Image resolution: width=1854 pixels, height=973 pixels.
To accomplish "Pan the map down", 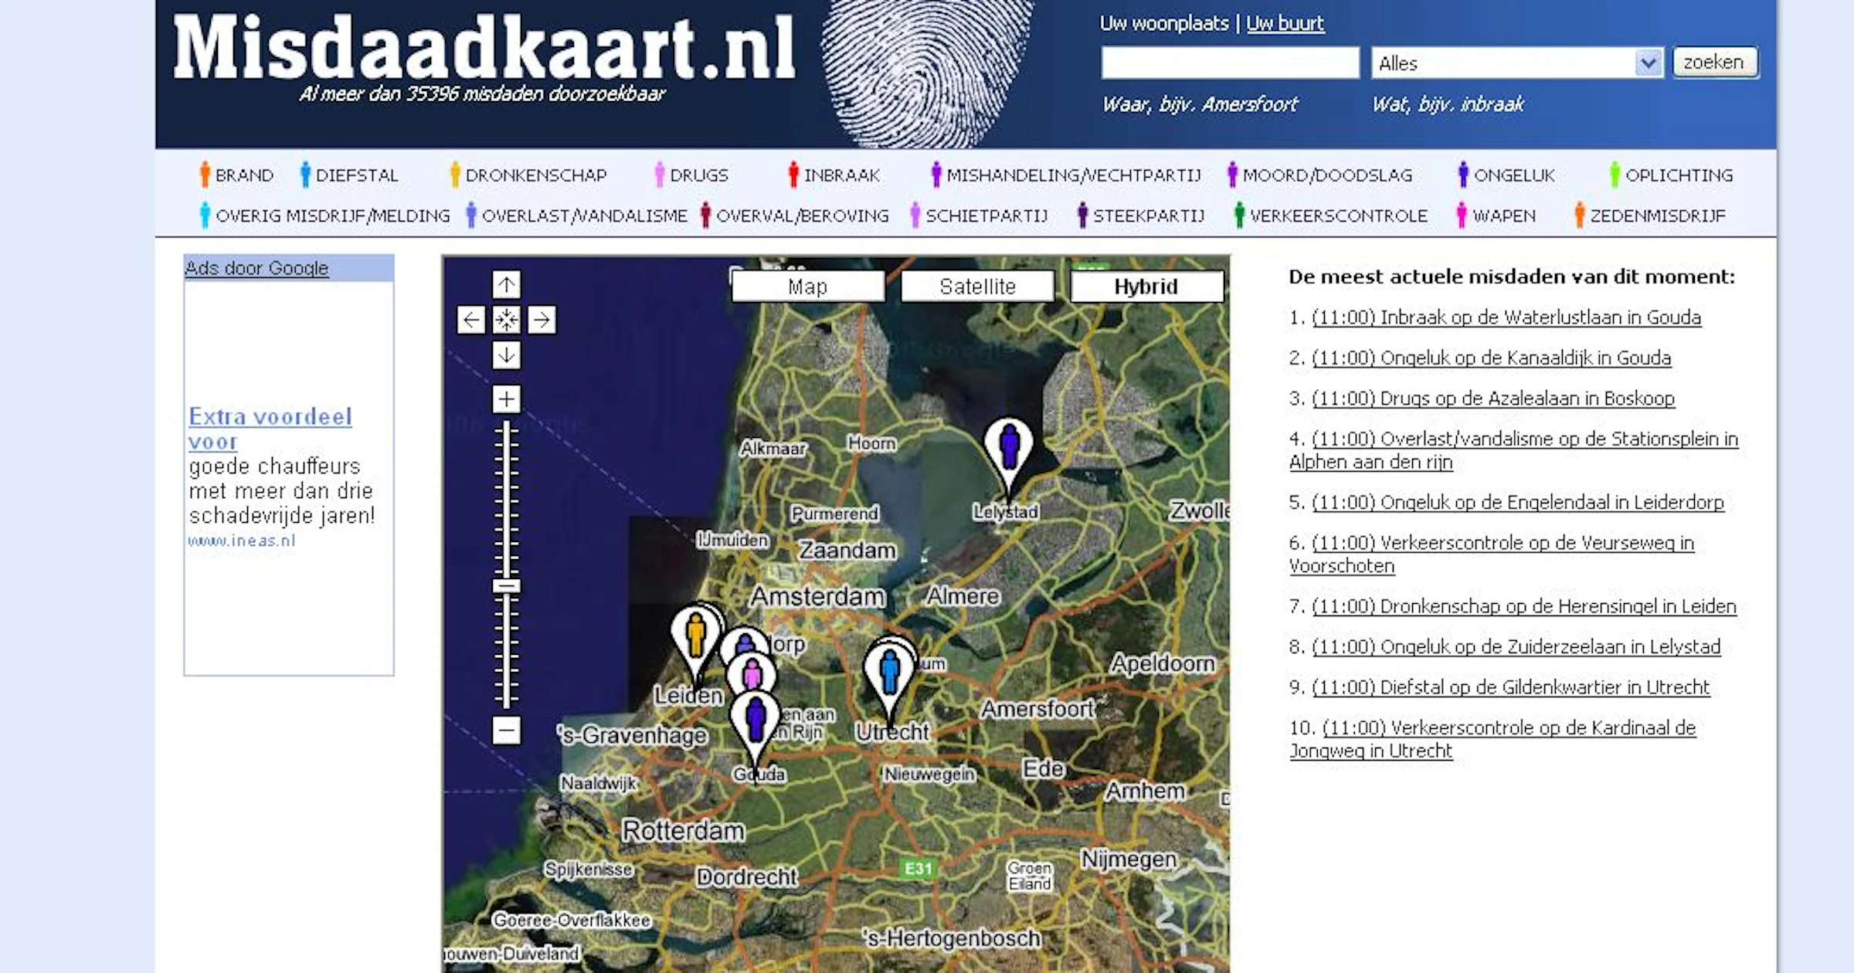I will click(507, 355).
